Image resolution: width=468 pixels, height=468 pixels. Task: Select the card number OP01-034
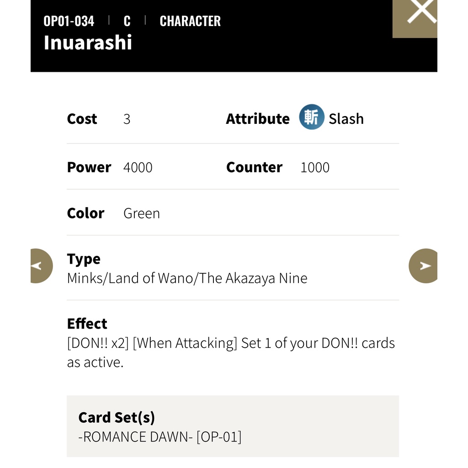pos(69,21)
